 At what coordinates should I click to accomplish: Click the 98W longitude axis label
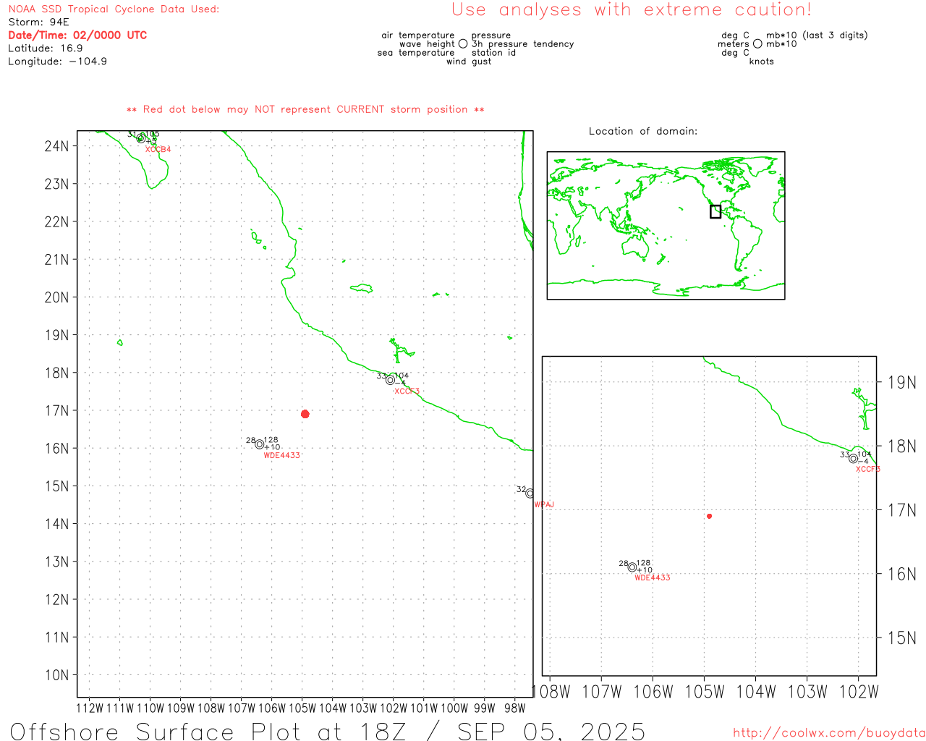[x=515, y=708]
